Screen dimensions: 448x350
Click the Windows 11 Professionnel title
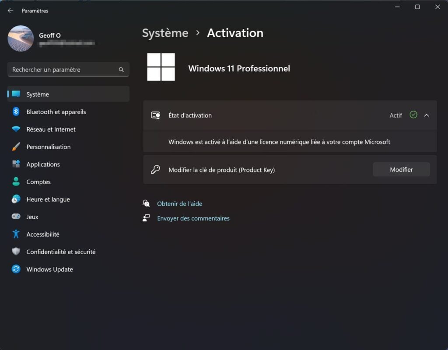239,69
